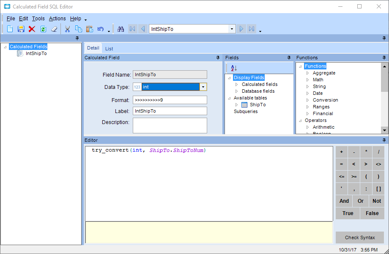Image resolution: width=389 pixels, height=254 pixels.
Task: Open the navigation toolbar overflow arrow
Action: 260,31
